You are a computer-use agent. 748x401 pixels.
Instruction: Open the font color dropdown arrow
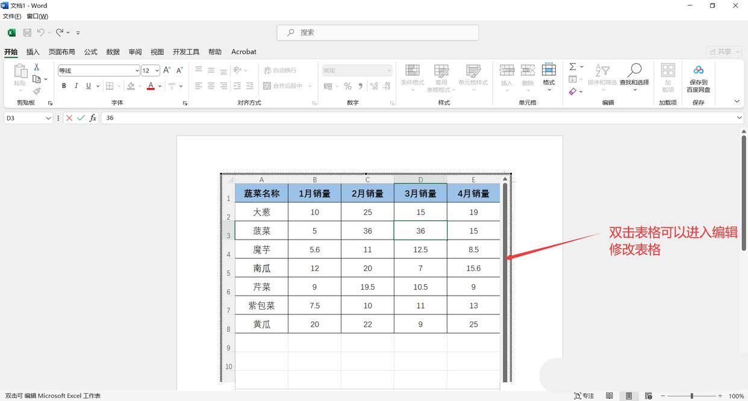pos(160,86)
